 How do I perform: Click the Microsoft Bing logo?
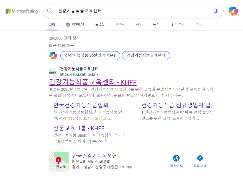pos(22,11)
